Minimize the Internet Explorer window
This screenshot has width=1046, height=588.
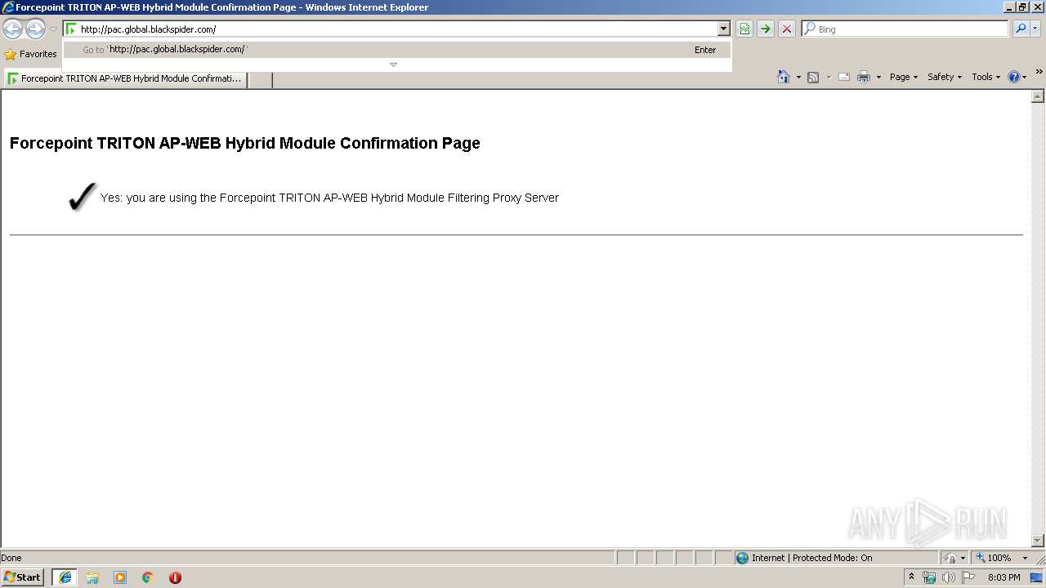pyautogui.click(x=1009, y=7)
